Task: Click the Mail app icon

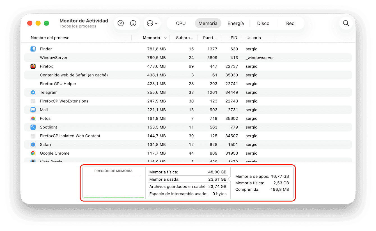Action: coord(33,110)
